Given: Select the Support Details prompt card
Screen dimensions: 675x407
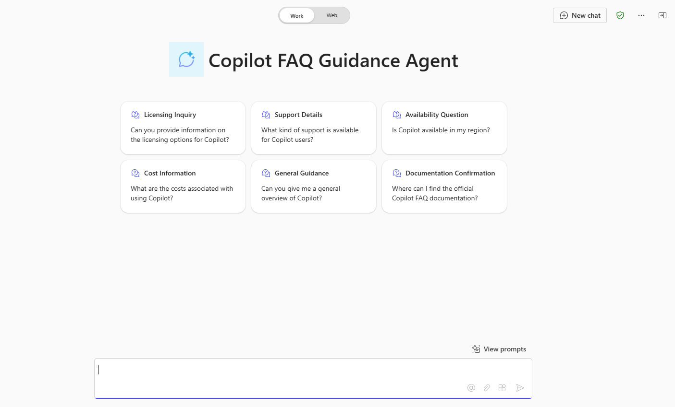Looking at the screenshot, I should pyautogui.click(x=314, y=128).
